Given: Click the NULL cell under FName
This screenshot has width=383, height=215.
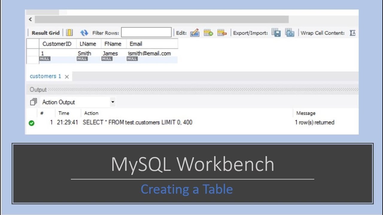Looking at the screenshot, I should tap(114, 59).
